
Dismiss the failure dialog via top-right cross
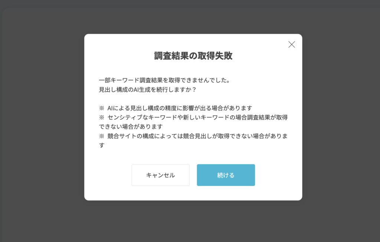[x=292, y=44]
